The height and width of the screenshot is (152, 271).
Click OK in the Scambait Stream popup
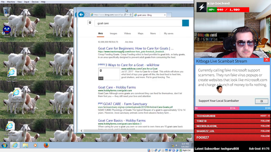[262, 101]
